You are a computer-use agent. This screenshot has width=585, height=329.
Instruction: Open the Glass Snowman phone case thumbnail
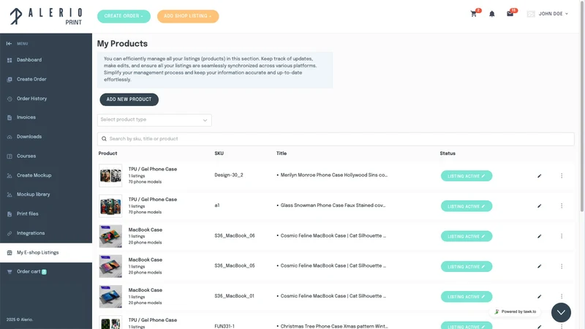tap(110, 206)
